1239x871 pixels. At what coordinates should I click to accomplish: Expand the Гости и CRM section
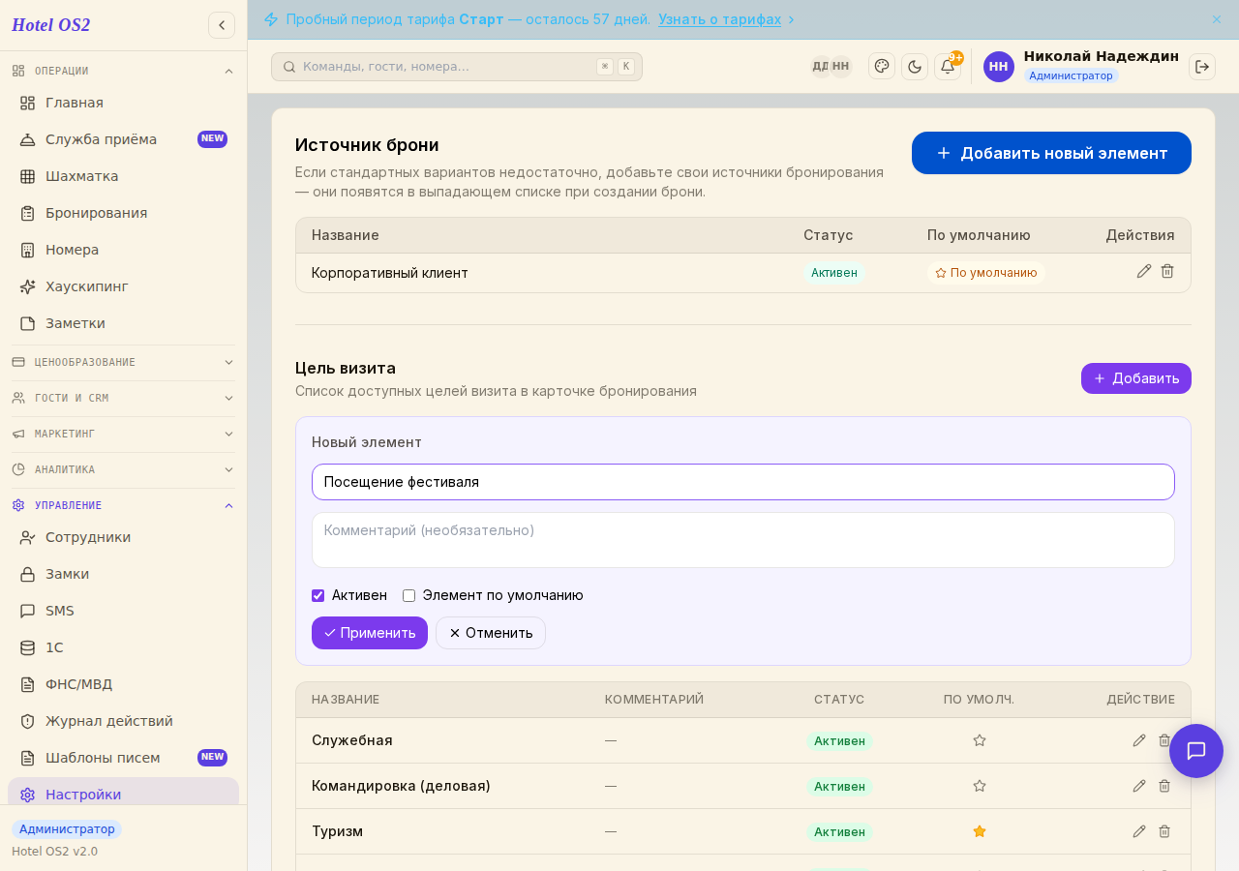(x=123, y=398)
